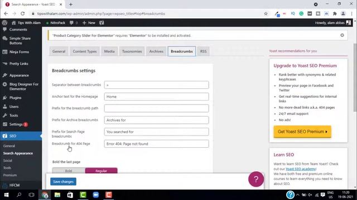Image resolution: width=357 pixels, height=200 pixels.
Task: Open Tools in the main sidebar
Action: [x=13, y=116]
